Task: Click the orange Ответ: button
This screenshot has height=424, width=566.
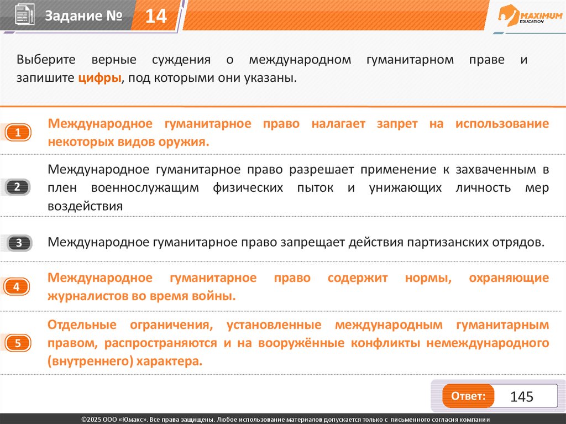Action: 468,396
